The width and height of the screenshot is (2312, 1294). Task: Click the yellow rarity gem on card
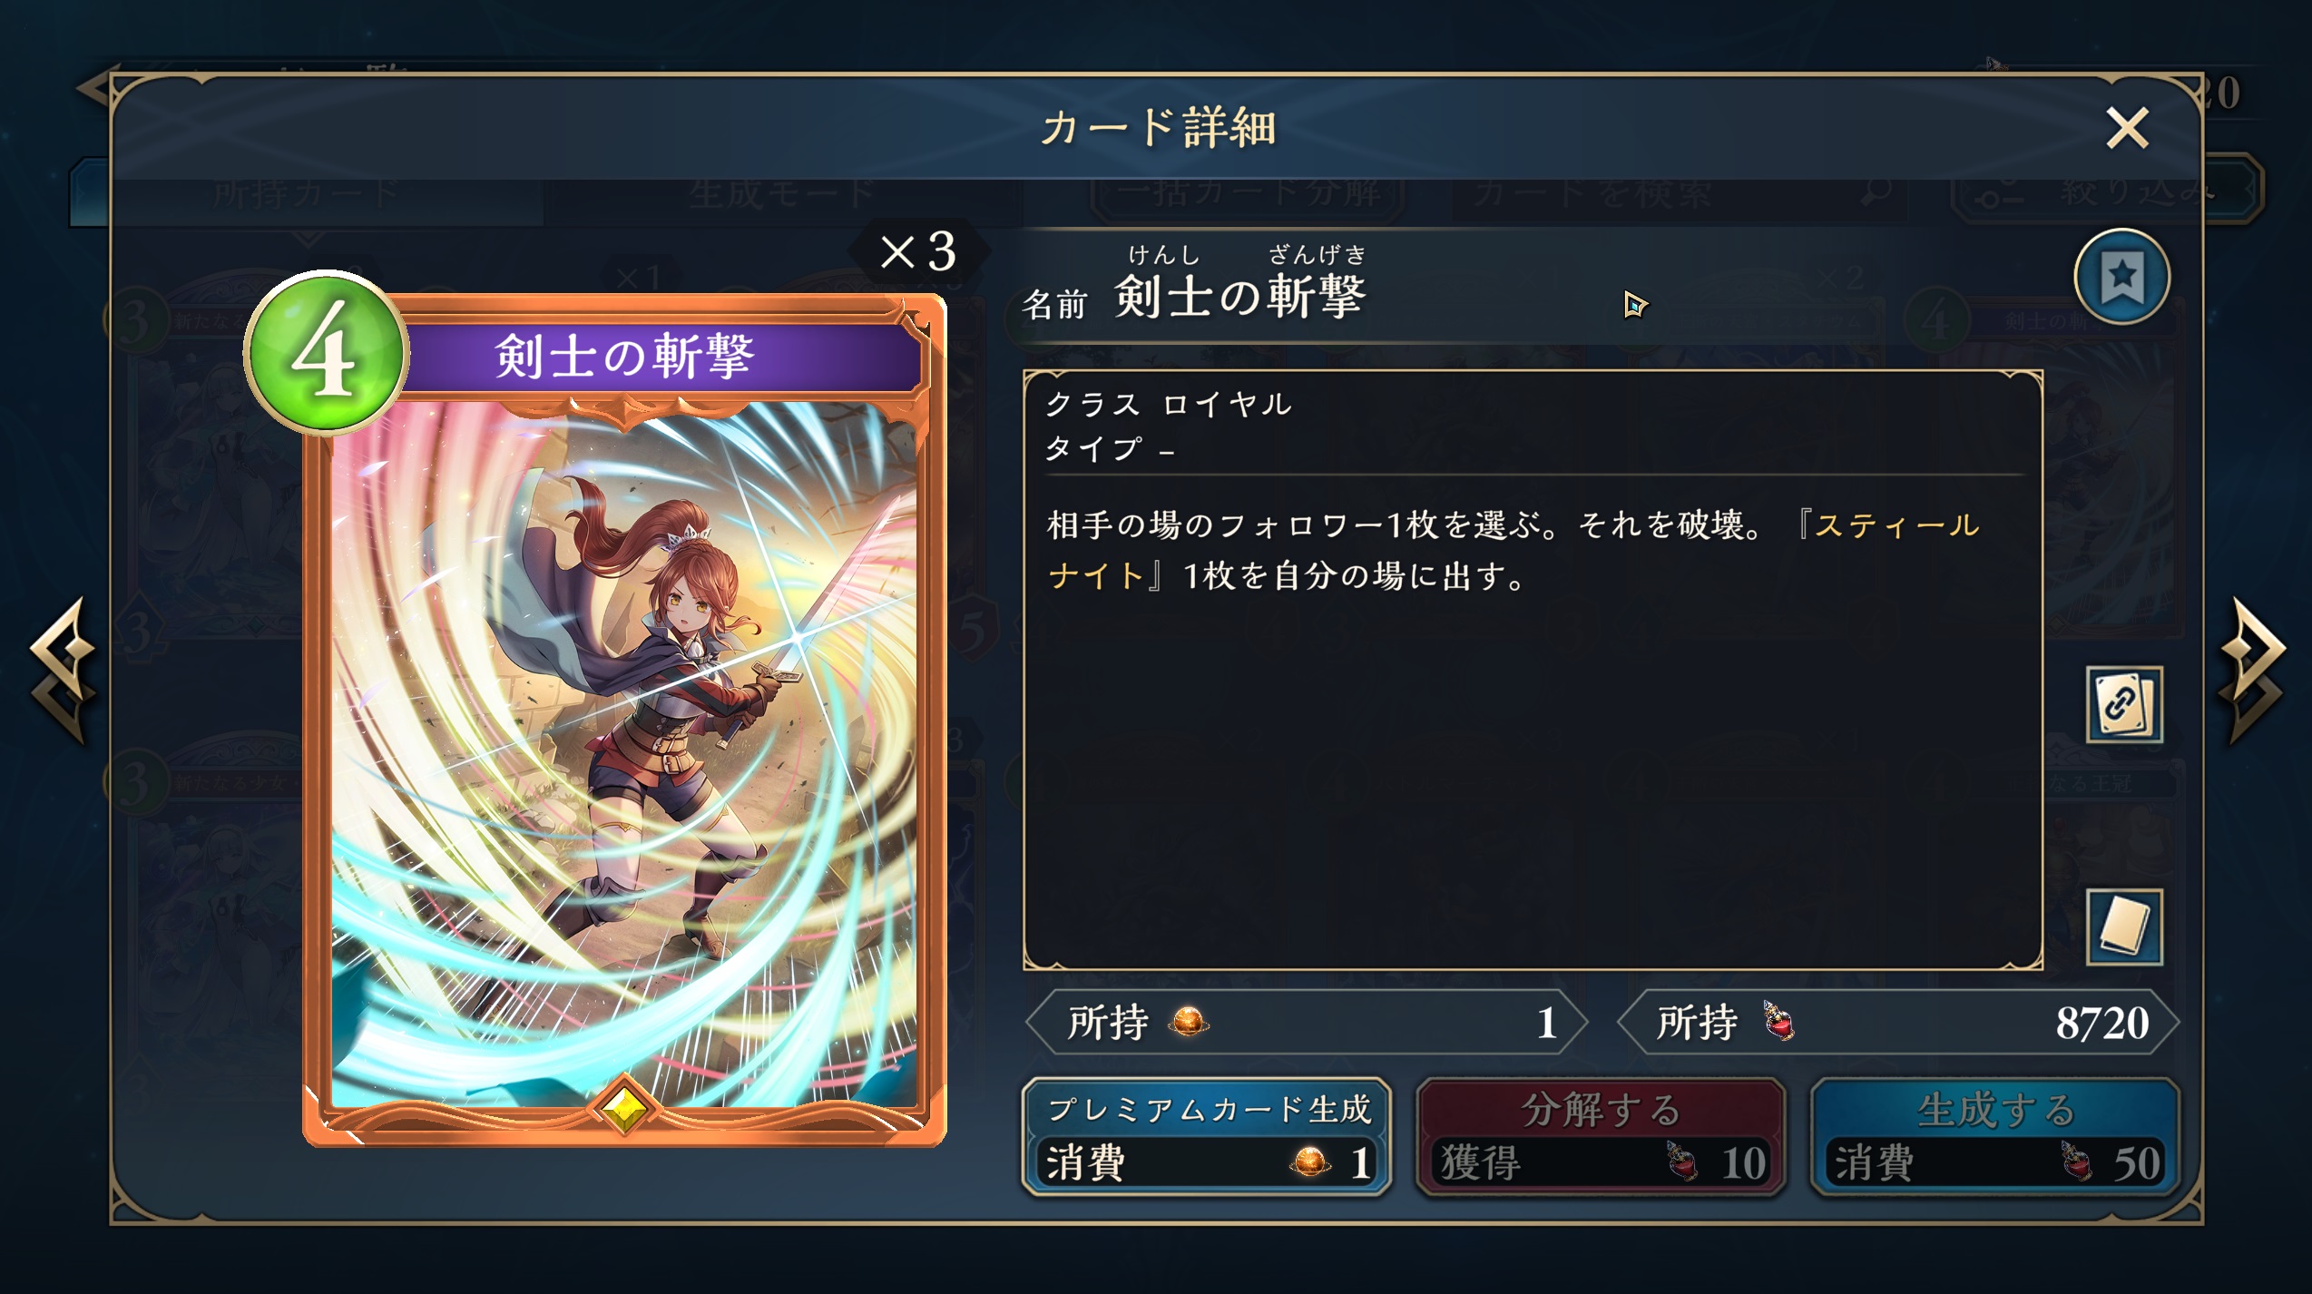[623, 1109]
